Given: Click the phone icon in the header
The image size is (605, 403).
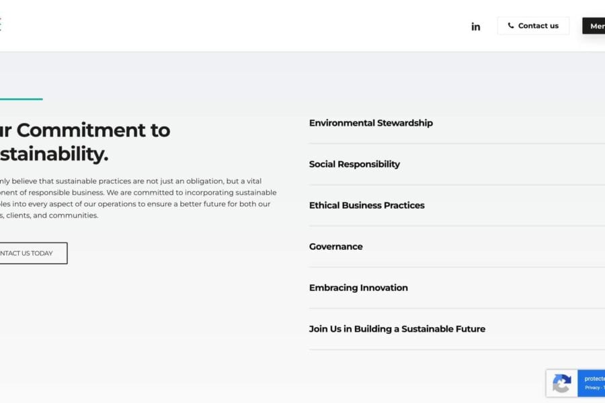Looking at the screenshot, I should [511, 26].
